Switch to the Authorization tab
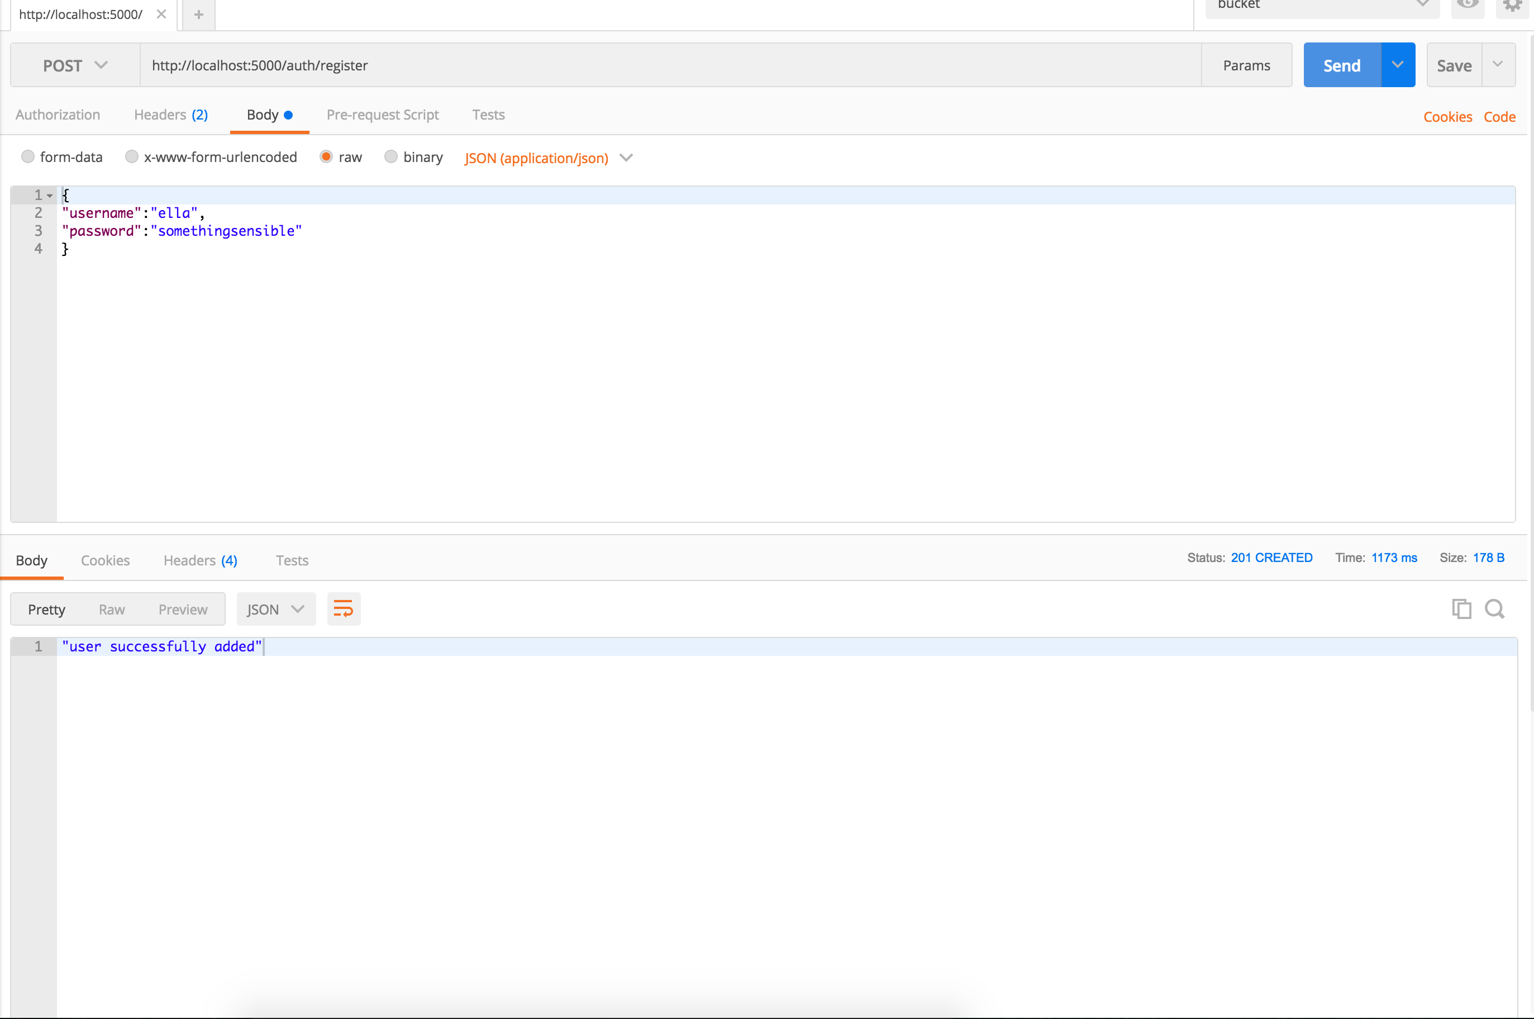This screenshot has height=1019, width=1534. (58, 114)
